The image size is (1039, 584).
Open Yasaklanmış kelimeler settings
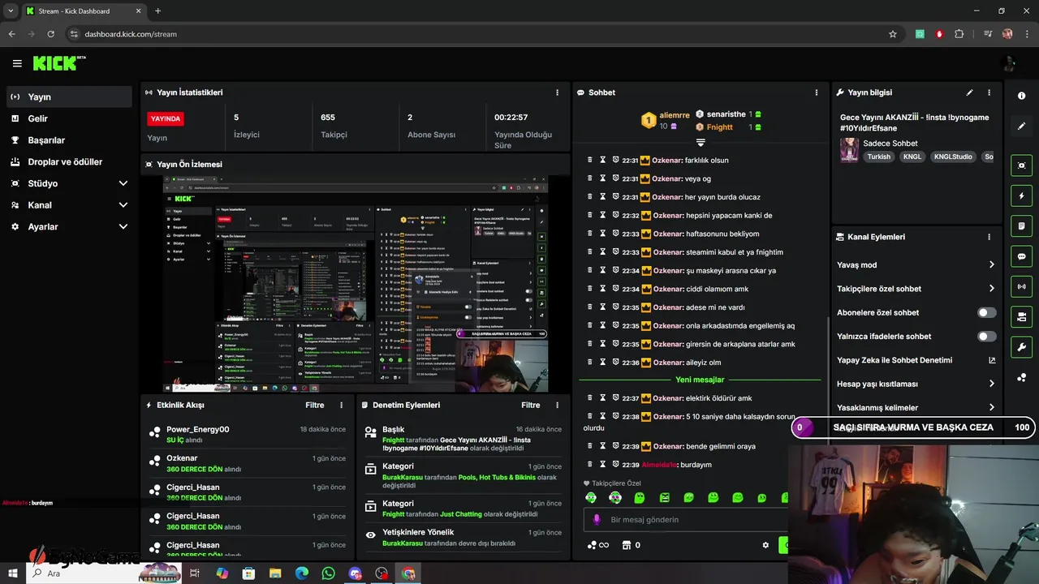point(916,407)
